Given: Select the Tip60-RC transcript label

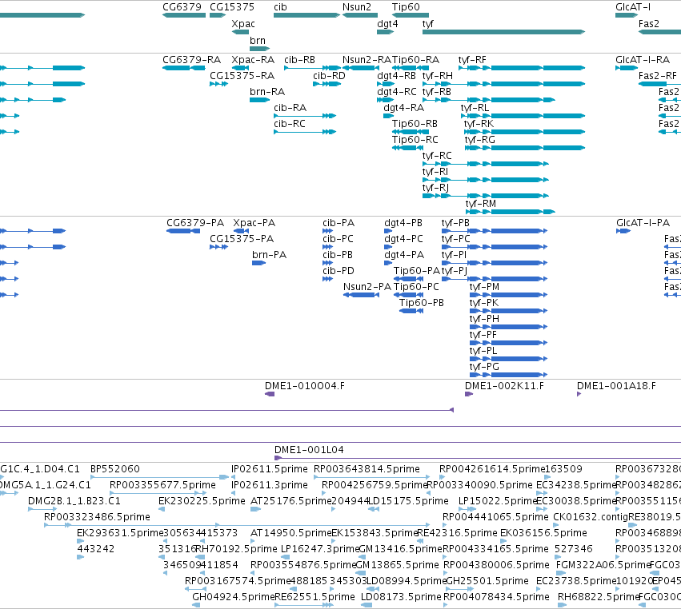Looking at the screenshot, I should pos(415,140).
